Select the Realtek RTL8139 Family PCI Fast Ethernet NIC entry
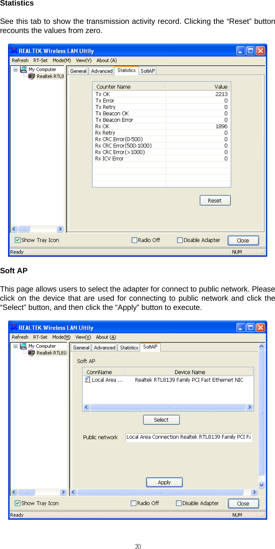Image resolution: width=275 pixels, height=549 pixels. 189,380
